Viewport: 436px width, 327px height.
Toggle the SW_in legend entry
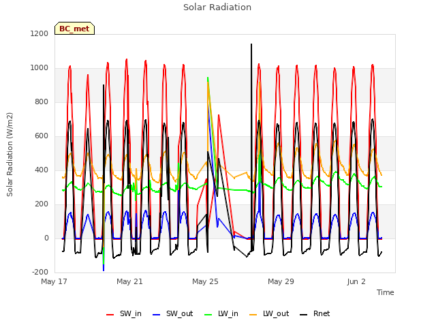click(x=124, y=314)
